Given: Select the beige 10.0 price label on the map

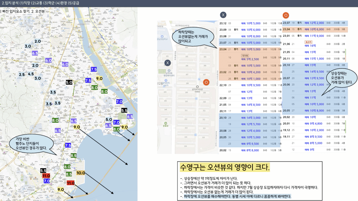Looking at the screenshot, I should [81, 173].
